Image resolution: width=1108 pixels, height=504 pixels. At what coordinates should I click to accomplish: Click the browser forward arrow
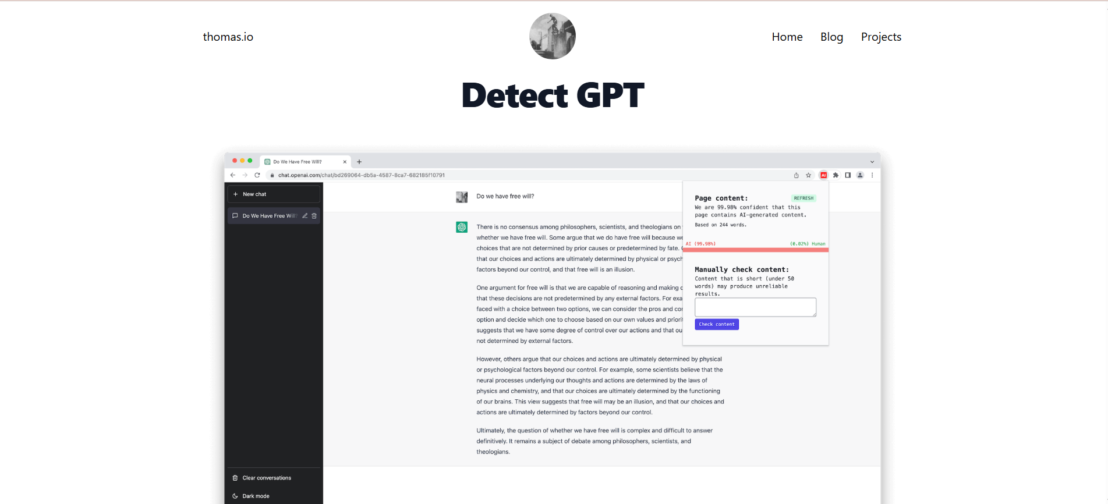tap(245, 175)
